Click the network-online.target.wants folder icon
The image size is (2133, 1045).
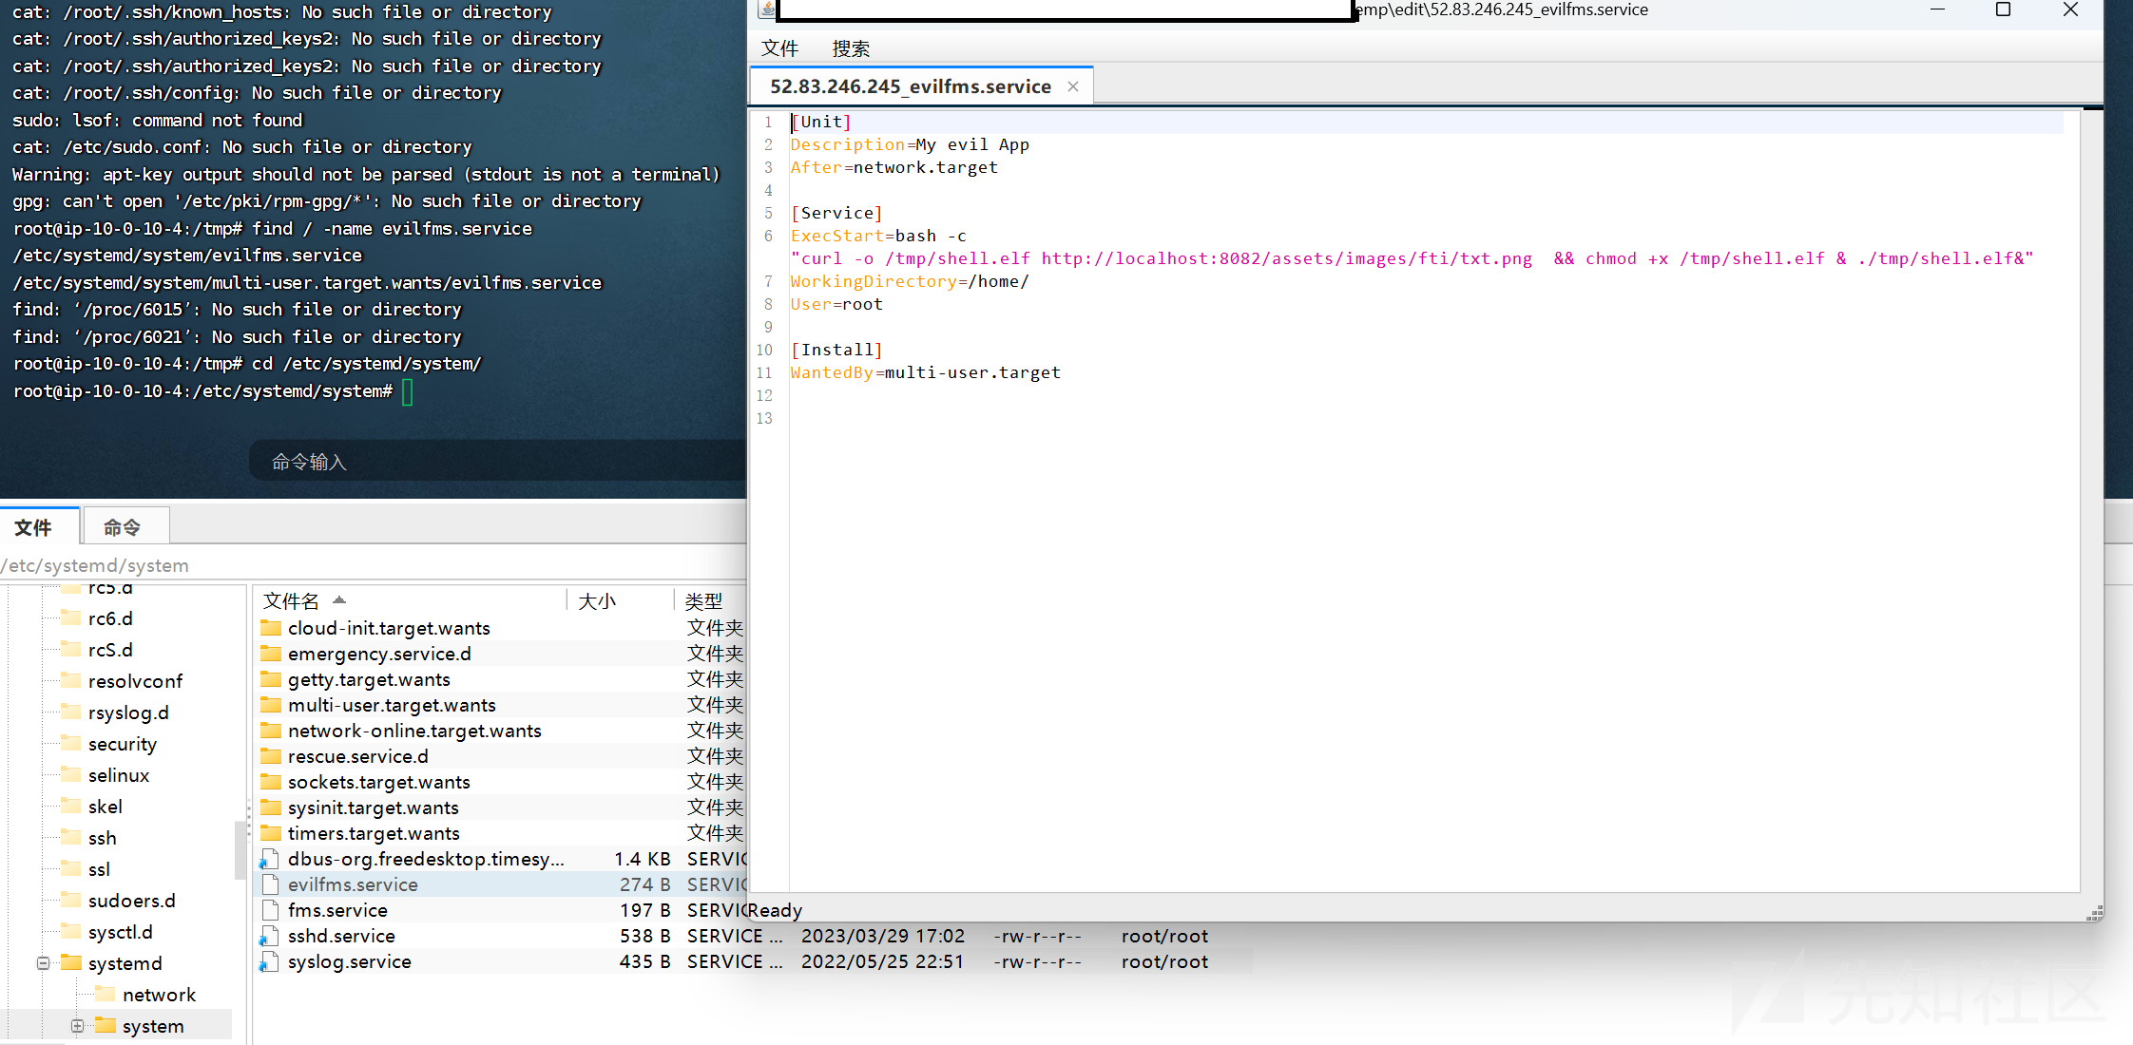coord(271,731)
